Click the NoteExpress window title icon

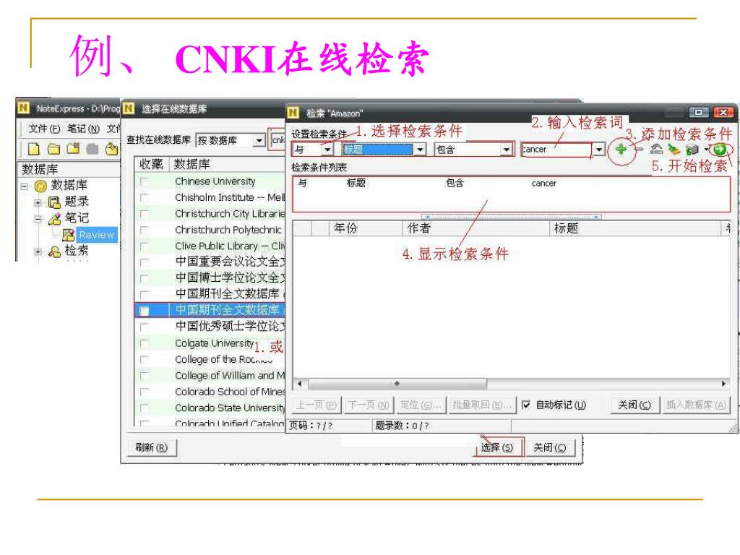pos(23,108)
